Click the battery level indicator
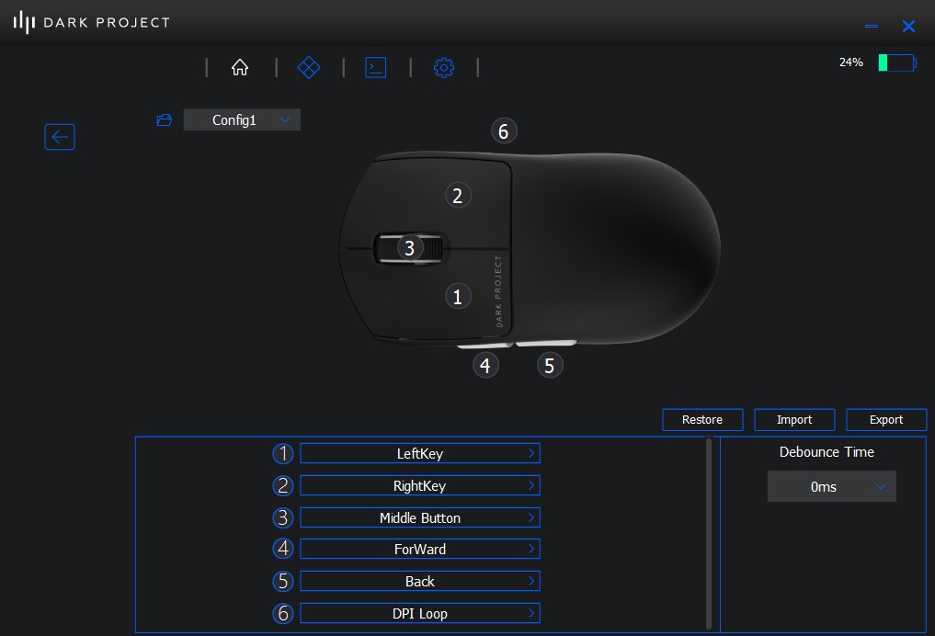Image resolution: width=935 pixels, height=636 pixels. point(897,62)
